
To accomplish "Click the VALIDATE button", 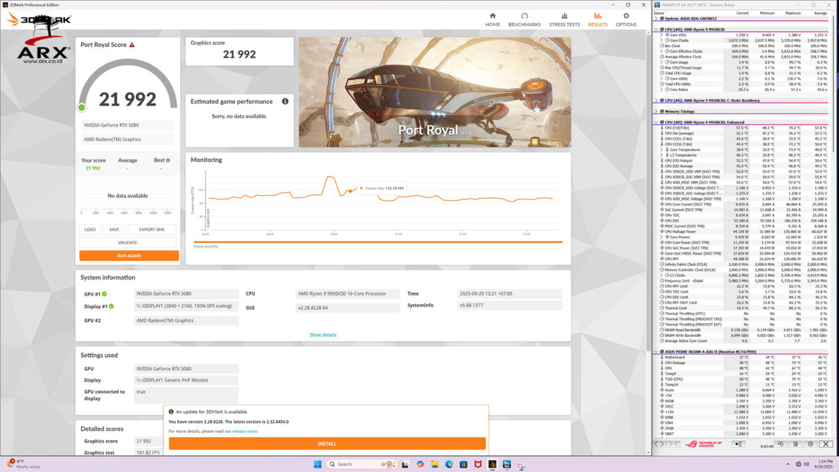I will tap(128, 243).
